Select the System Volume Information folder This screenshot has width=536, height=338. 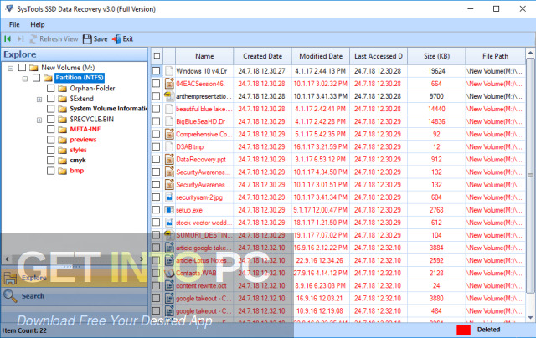pyautogui.click(x=108, y=109)
